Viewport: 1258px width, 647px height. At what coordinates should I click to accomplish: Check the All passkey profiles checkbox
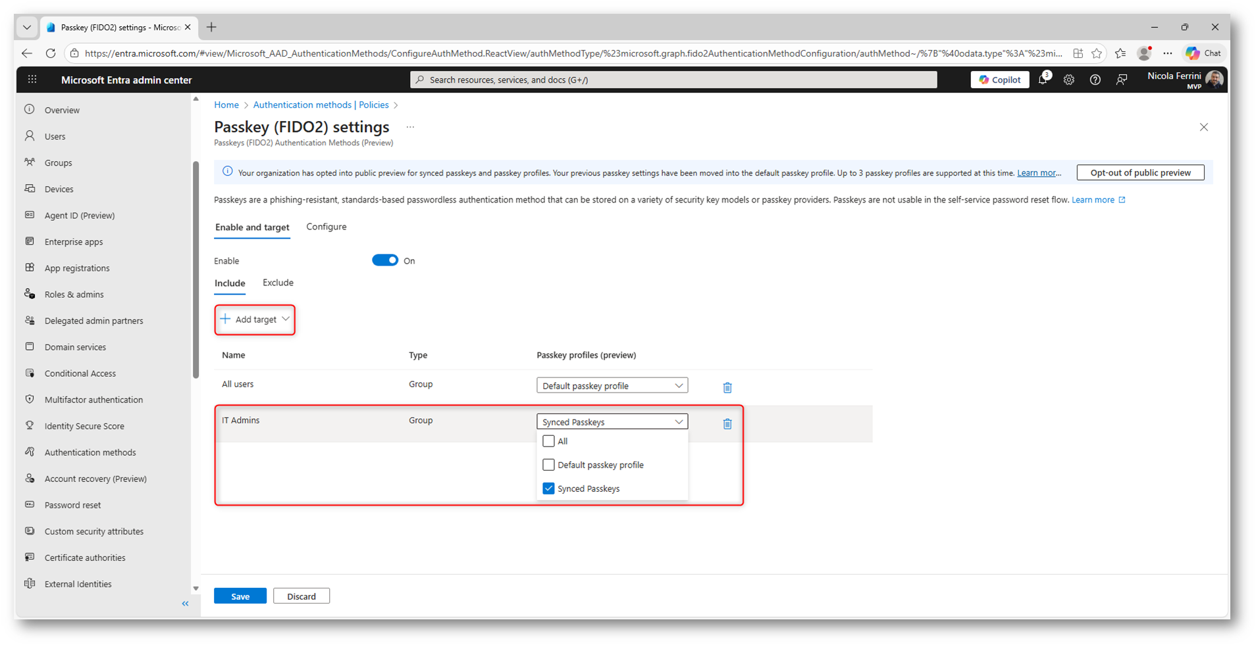(548, 441)
